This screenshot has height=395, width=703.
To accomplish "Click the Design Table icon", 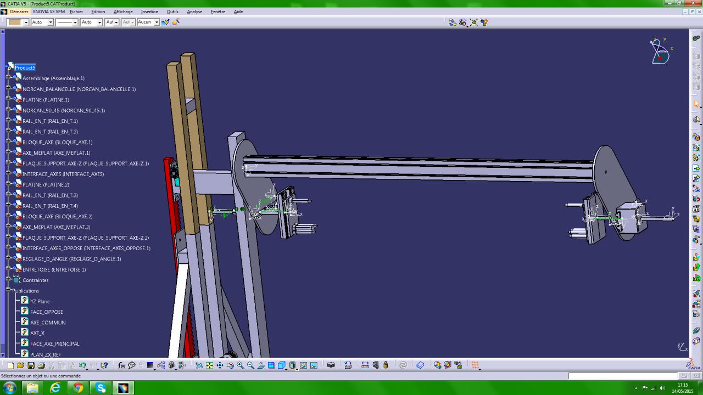I will (150, 365).
